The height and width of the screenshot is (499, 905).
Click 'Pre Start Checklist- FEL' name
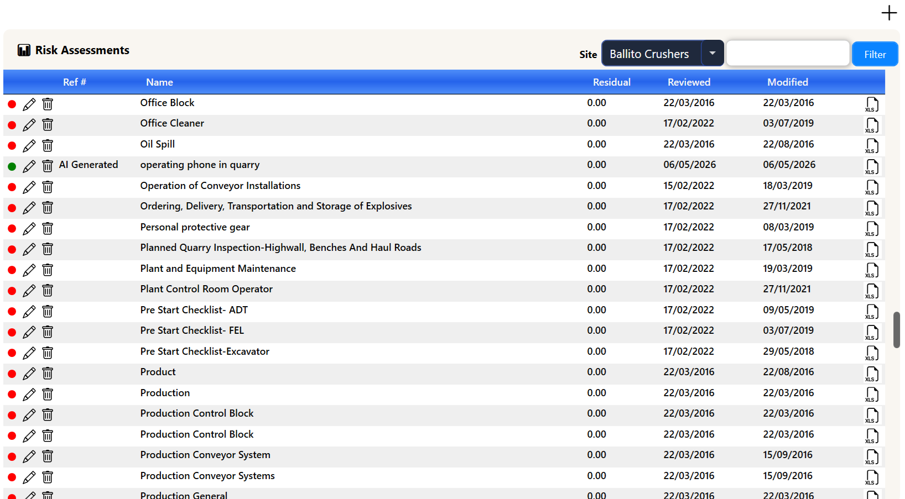[x=192, y=330]
